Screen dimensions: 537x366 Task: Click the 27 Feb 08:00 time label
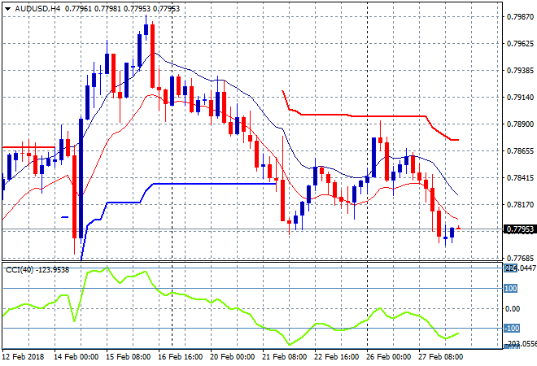pyautogui.click(x=440, y=357)
